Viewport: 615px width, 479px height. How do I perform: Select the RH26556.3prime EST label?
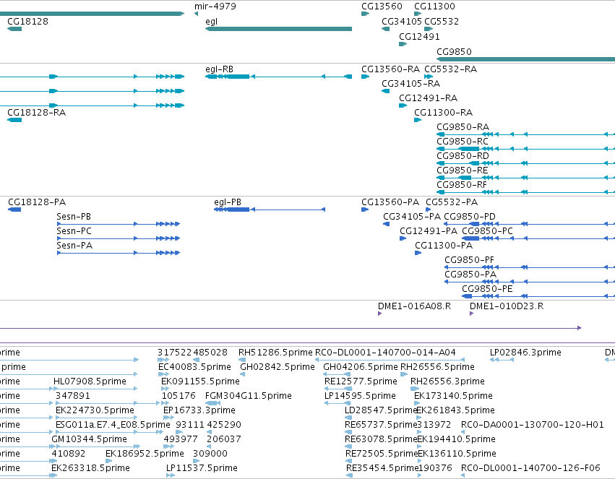[447, 381]
